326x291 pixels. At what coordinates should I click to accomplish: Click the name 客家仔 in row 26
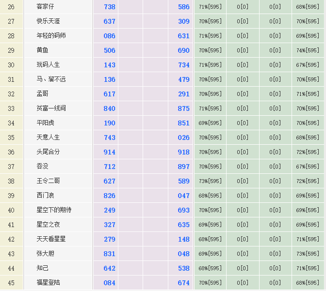click(45, 7)
